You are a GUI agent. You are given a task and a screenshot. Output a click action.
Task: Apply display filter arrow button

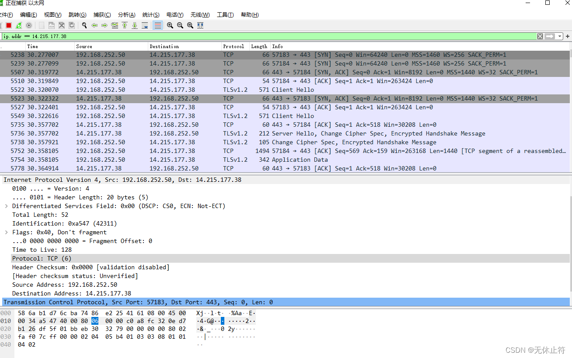550,36
